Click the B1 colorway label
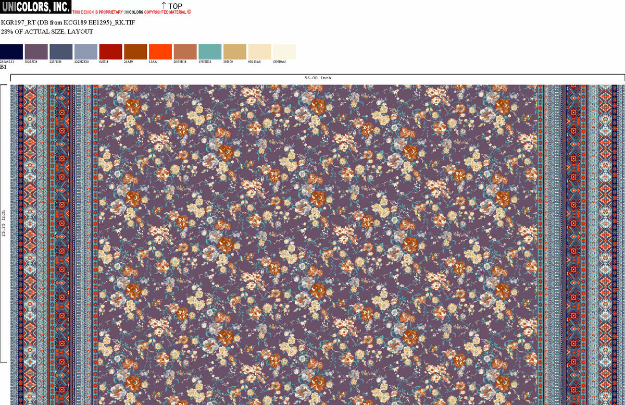This screenshot has width=625, height=405. pos(3,67)
